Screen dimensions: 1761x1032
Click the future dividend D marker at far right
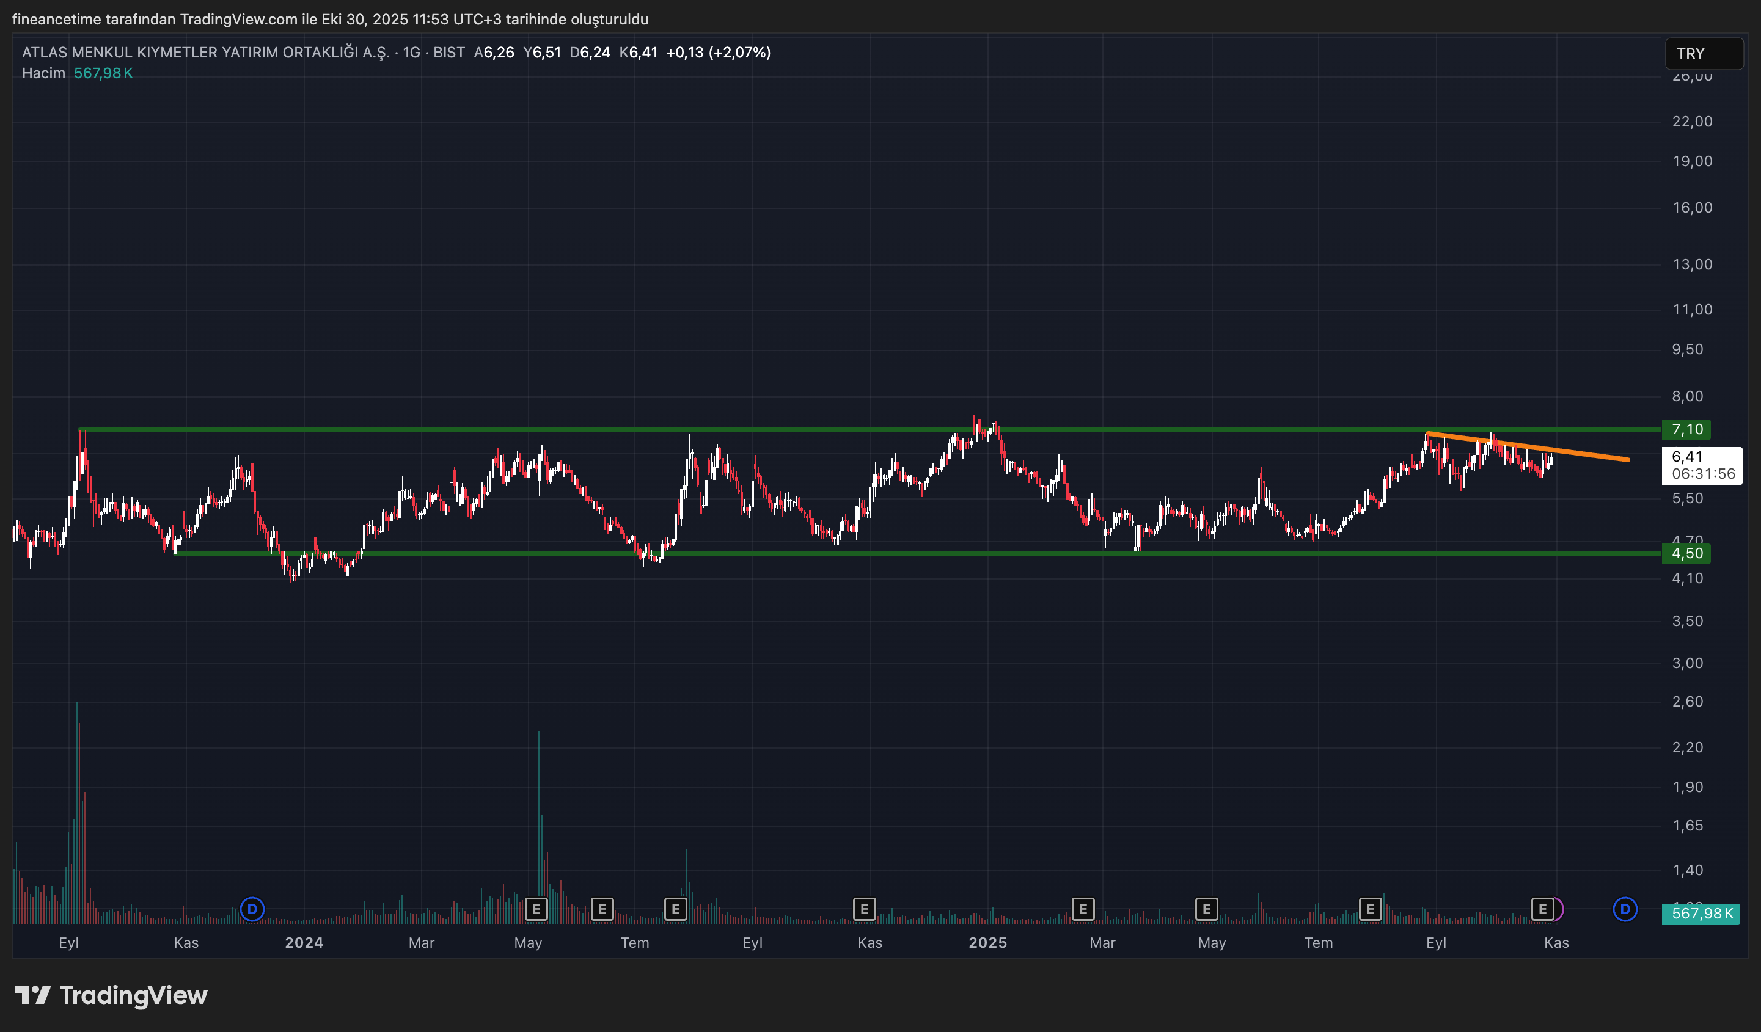pyautogui.click(x=1625, y=909)
